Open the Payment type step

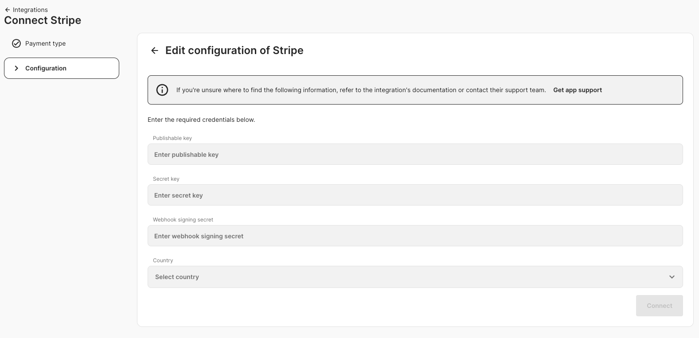coord(45,43)
